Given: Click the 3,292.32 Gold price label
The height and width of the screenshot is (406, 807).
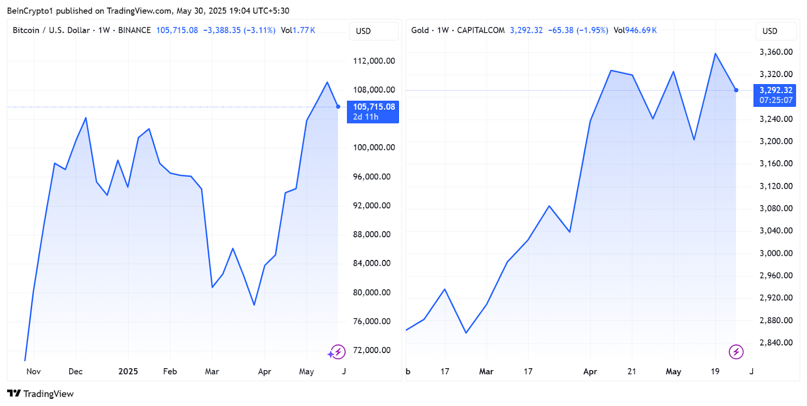Looking at the screenshot, I should (x=775, y=95).
